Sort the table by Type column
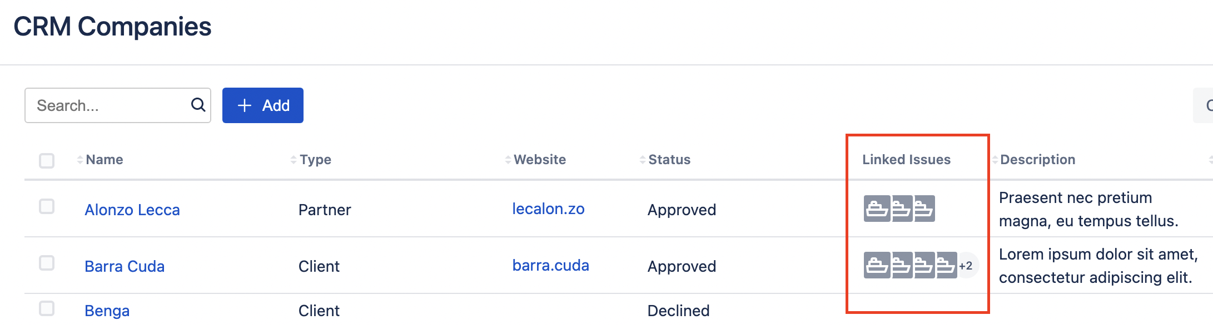1213x325 pixels. (315, 160)
